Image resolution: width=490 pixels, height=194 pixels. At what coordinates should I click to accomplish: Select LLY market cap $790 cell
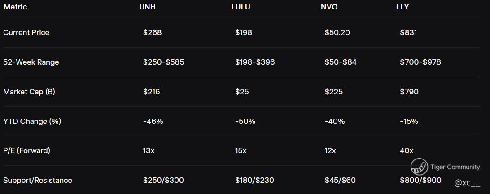click(x=409, y=92)
